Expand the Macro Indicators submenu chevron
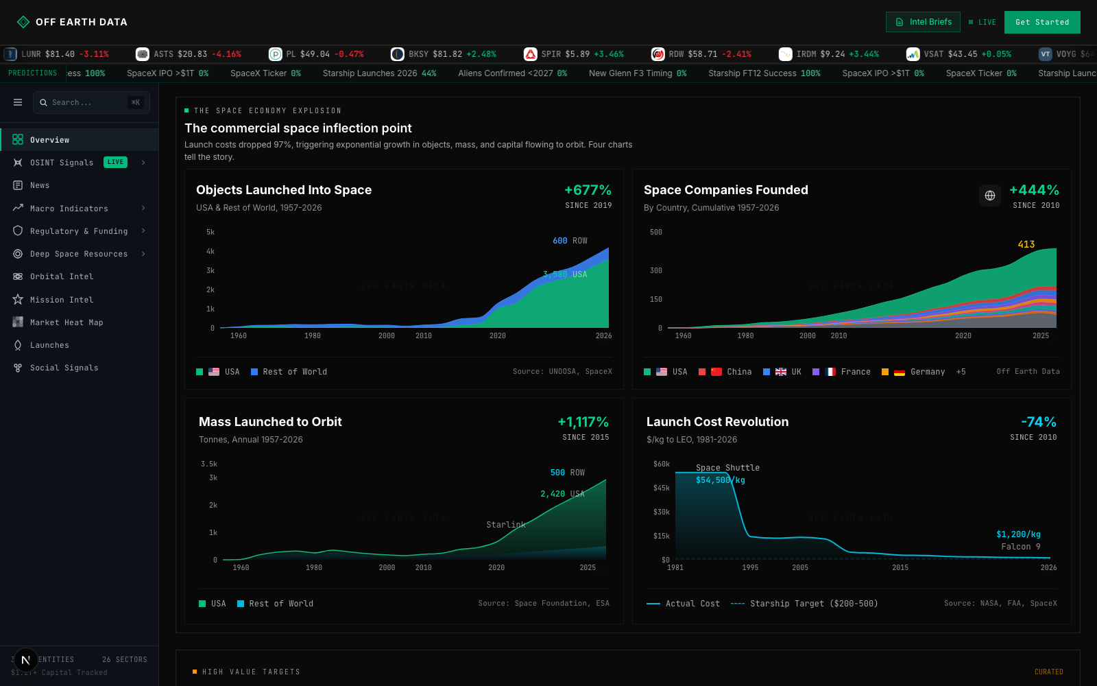Viewport: 1097px width, 686px height. (x=143, y=208)
